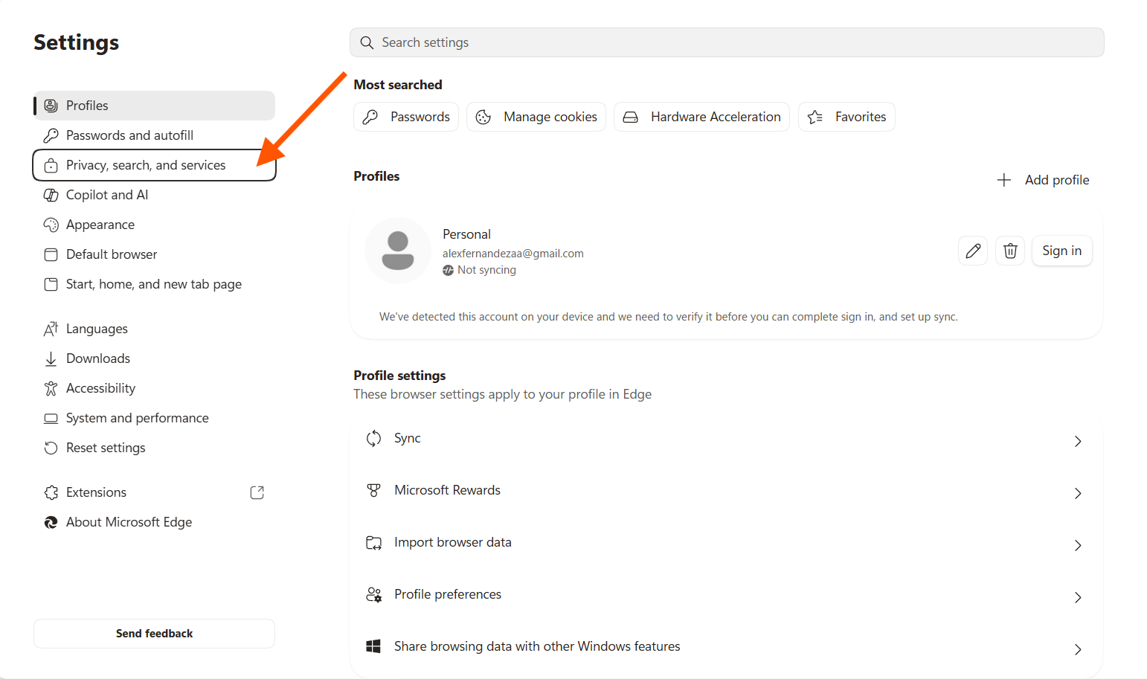Open System and performance settings

(x=154, y=418)
